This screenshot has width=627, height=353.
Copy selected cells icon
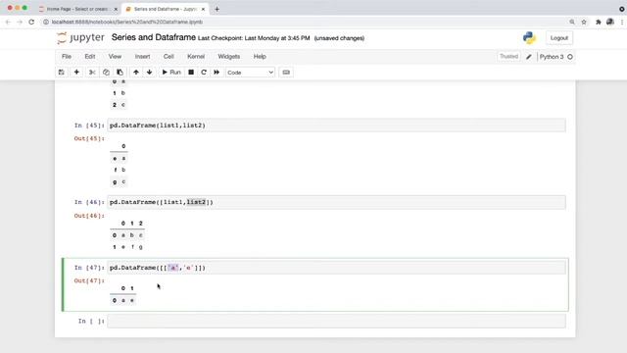tap(106, 73)
